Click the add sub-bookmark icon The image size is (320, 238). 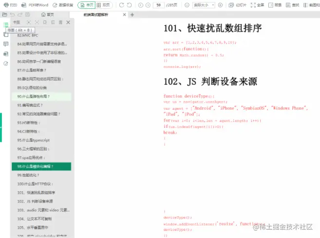[x=53, y=22]
